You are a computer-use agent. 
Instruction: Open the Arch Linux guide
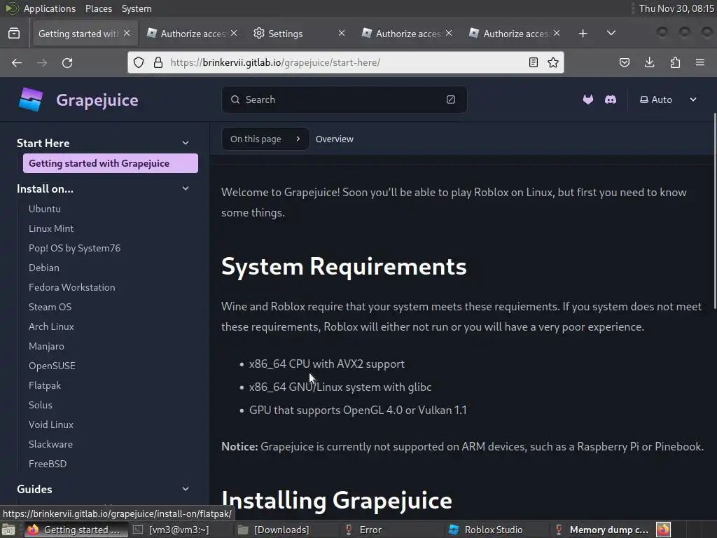51,326
